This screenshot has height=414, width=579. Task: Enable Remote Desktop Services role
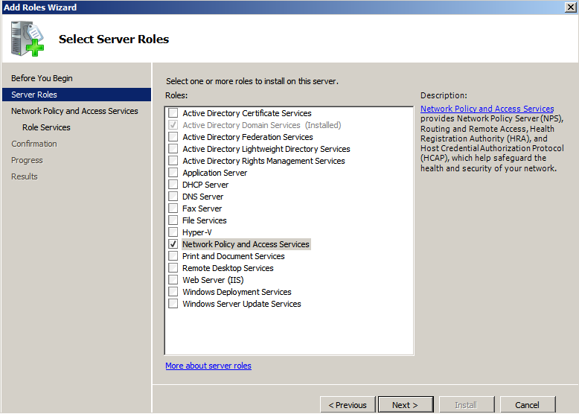point(173,268)
